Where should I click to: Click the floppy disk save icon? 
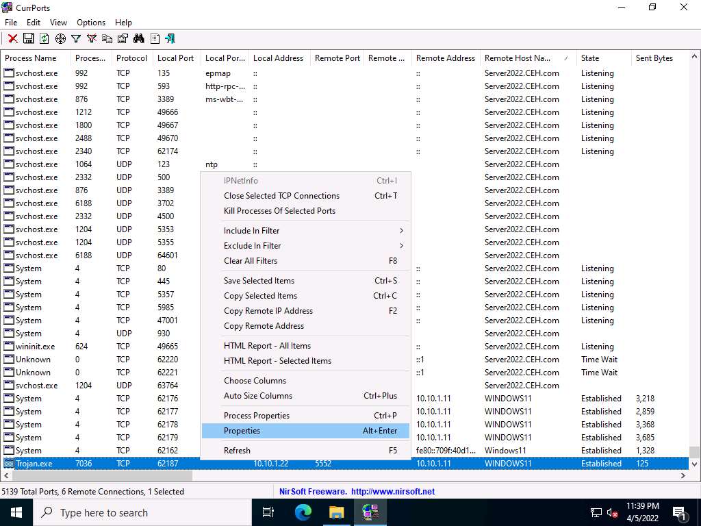point(29,39)
